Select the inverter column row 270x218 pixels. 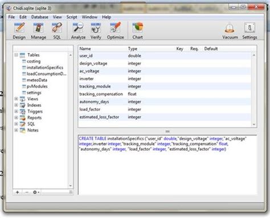click(165, 79)
